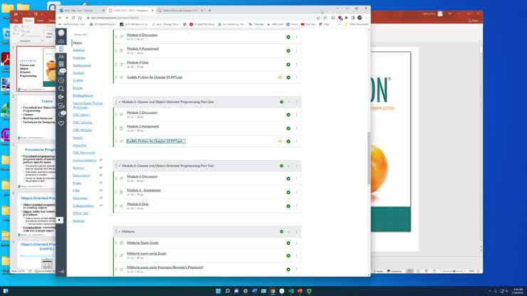
Task: Toggle published status of Module 5 Discussion
Action: [x=288, y=115]
